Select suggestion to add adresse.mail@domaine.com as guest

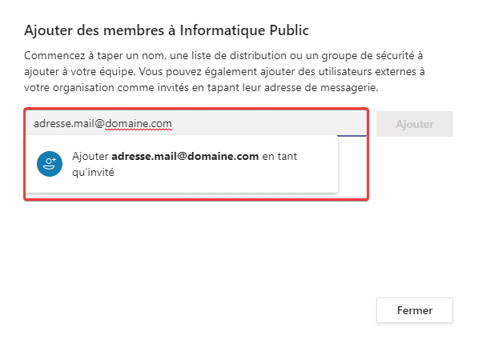182,165
